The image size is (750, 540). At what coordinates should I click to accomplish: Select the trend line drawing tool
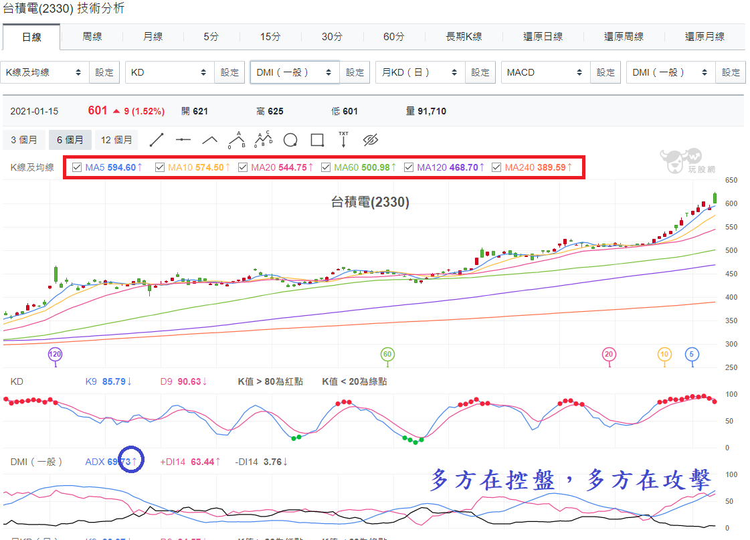tap(157, 140)
